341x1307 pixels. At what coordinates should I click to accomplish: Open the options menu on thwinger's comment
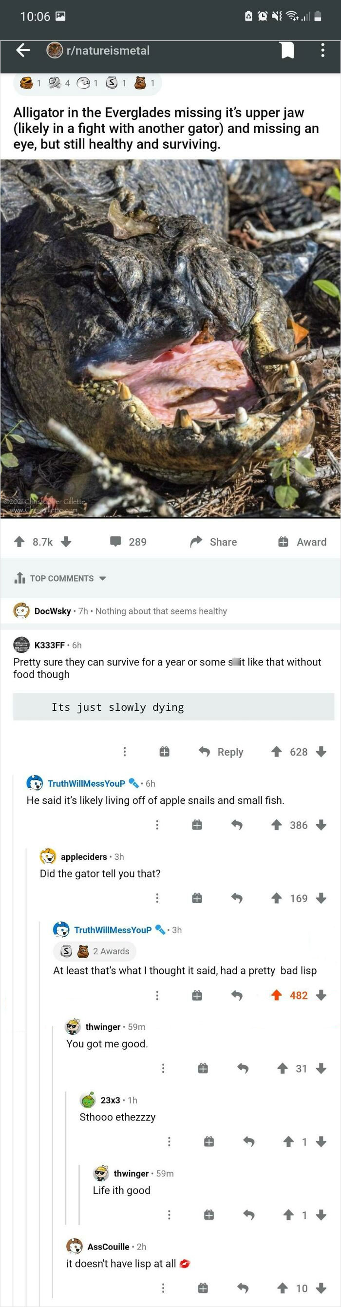point(163,1068)
